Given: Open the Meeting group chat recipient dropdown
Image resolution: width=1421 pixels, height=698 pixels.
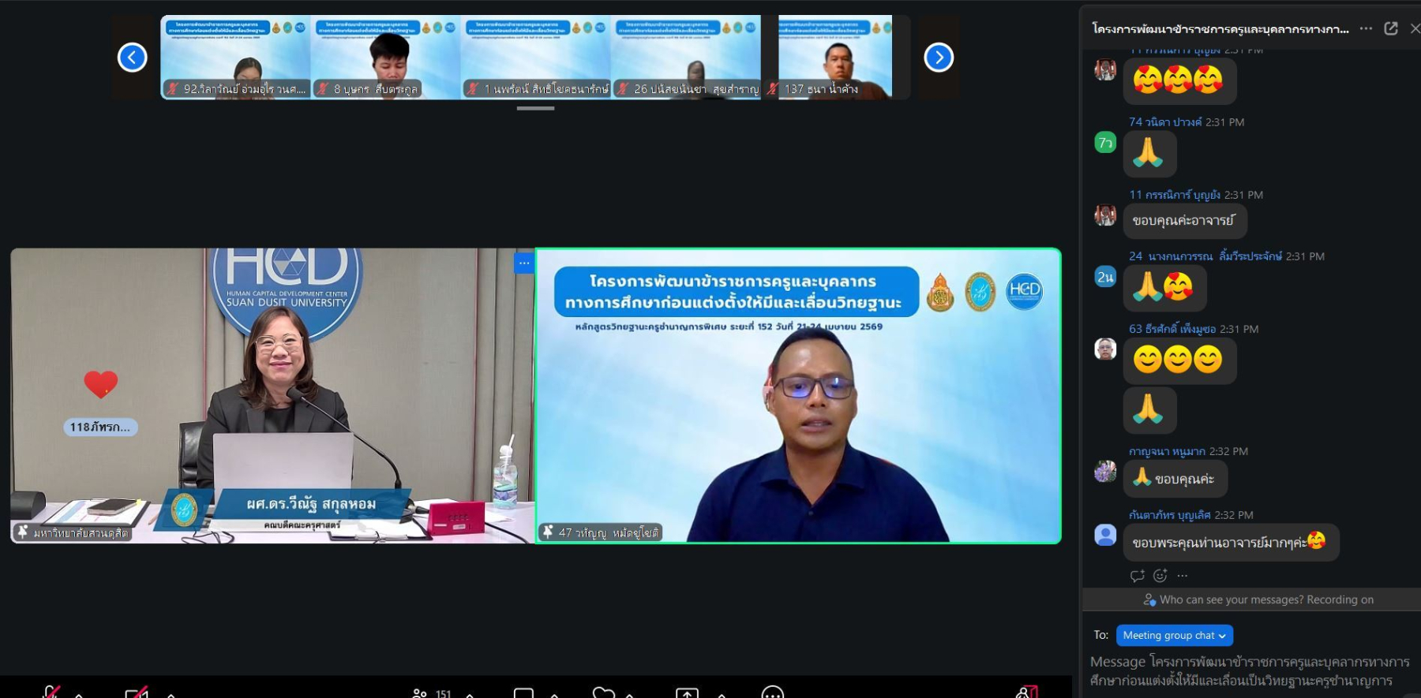Looking at the screenshot, I should (1174, 636).
